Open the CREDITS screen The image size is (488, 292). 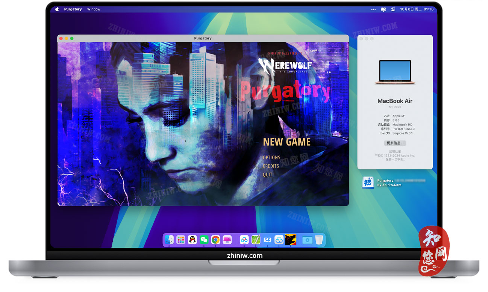pos(271,166)
